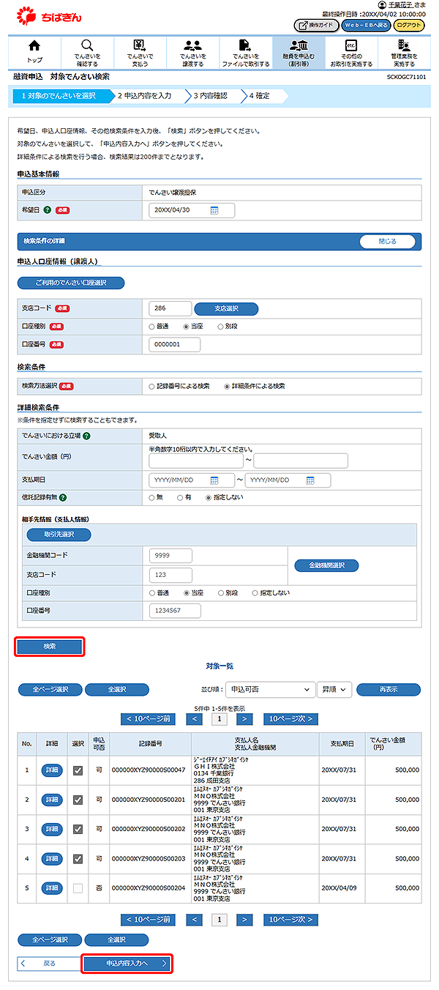Open calendar for 支払期日 start date
This screenshot has width=439, height=990.
coord(214,480)
